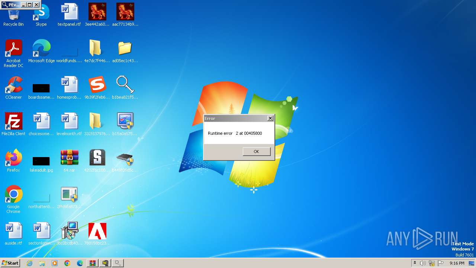Viewport: 476px width, 268px height.
Task: Select the Skype desktop shortcut
Action: [x=41, y=16]
